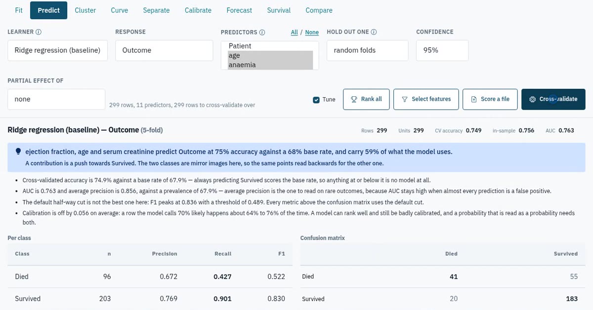The image size is (593, 310).
Task: Switch to the Forecast tab
Action: click(x=239, y=10)
